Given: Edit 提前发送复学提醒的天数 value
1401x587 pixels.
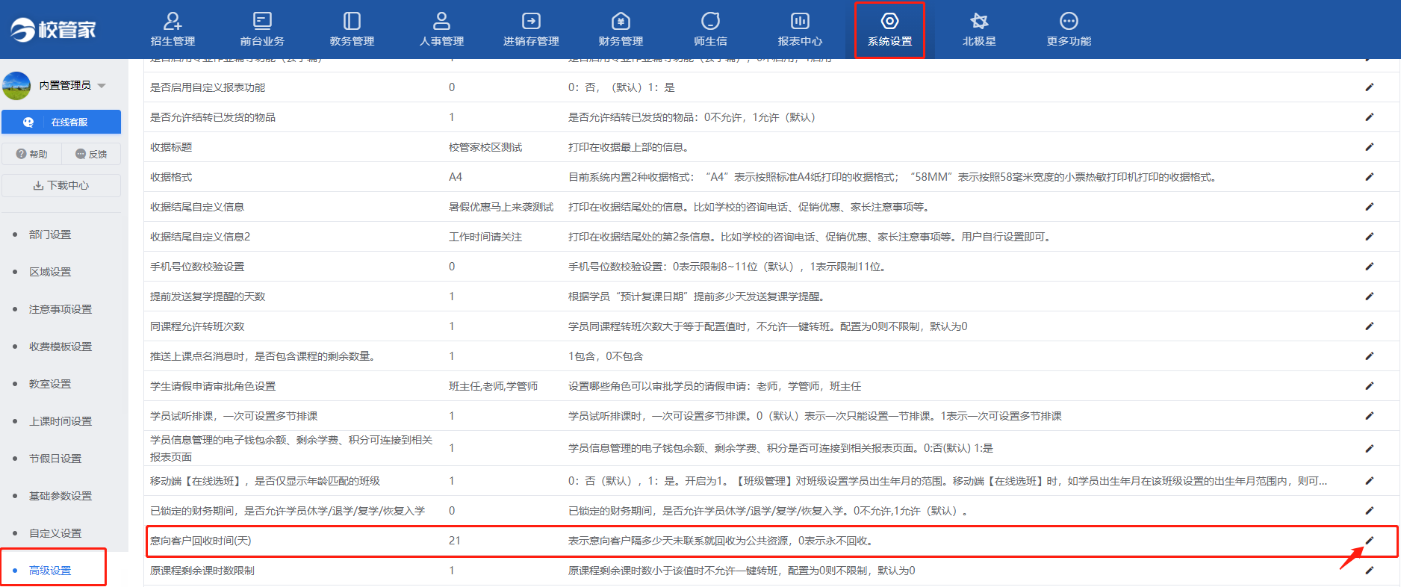Looking at the screenshot, I should 1370,296.
